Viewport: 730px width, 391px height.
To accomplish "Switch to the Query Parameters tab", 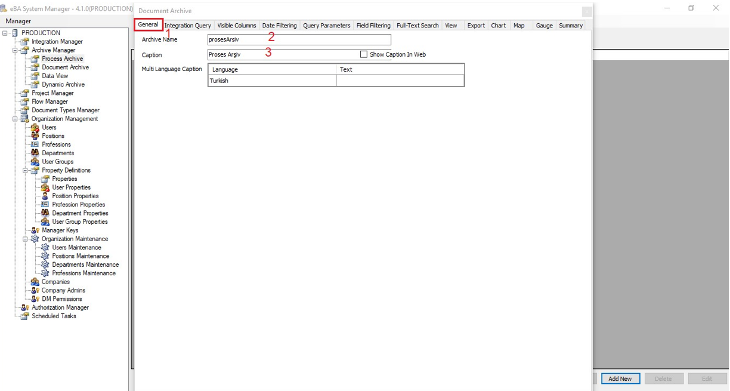I will point(327,26).
